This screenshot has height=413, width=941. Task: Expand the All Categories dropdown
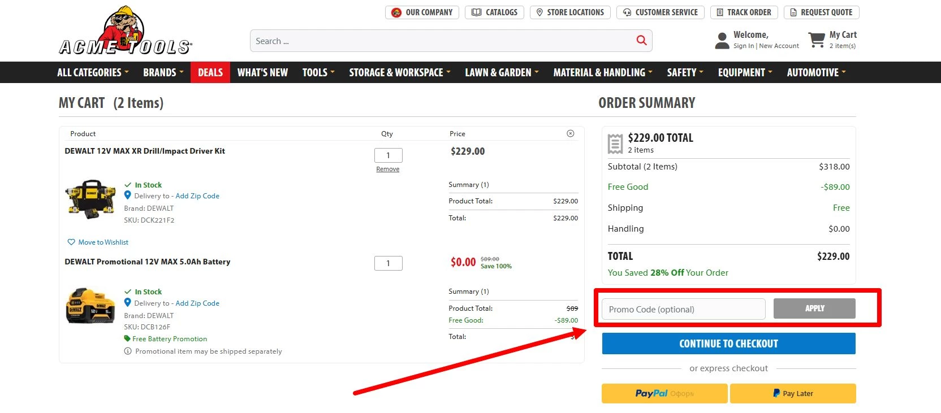tap(93, 73)
